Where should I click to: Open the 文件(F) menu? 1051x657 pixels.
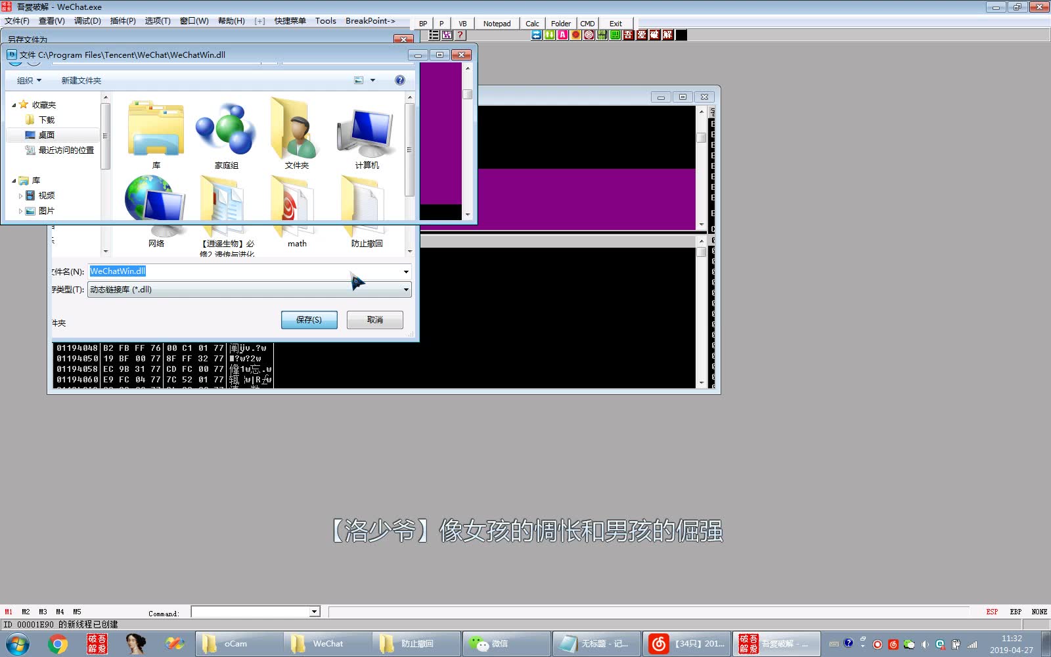[16, 21]
